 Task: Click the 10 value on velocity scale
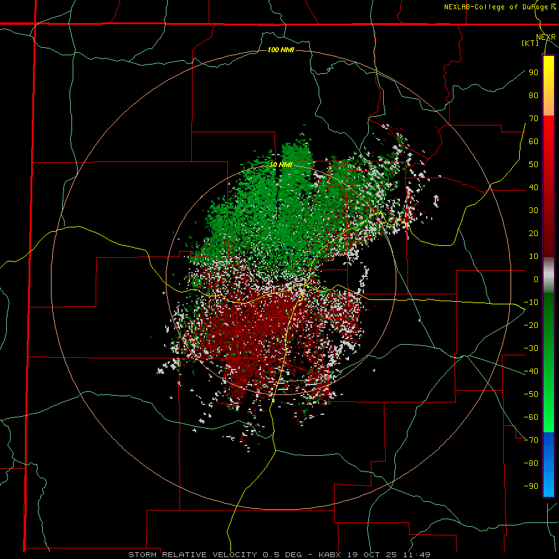(534, 257)
